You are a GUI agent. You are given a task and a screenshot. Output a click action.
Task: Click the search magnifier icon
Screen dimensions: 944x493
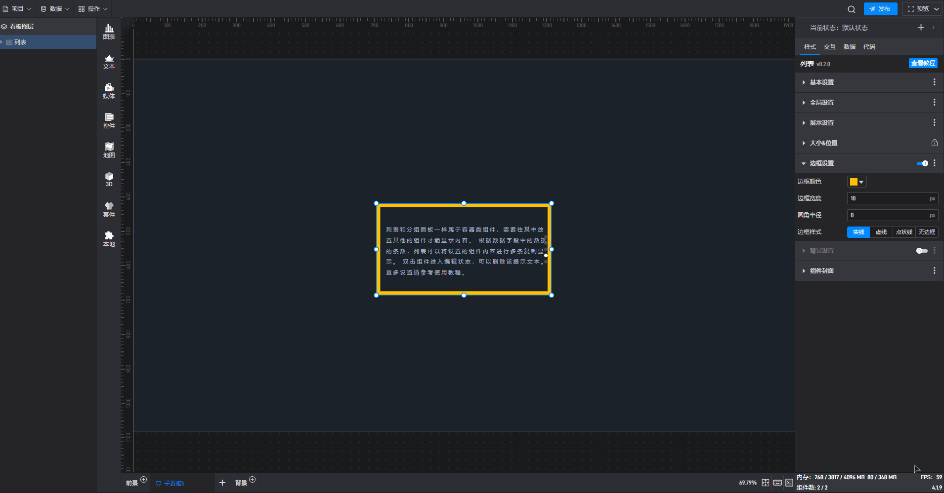pyautogui.click(x=851, y=9)
